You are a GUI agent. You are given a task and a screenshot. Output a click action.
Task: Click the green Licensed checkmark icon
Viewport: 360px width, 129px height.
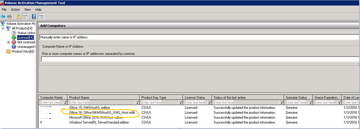click(14, 37)
